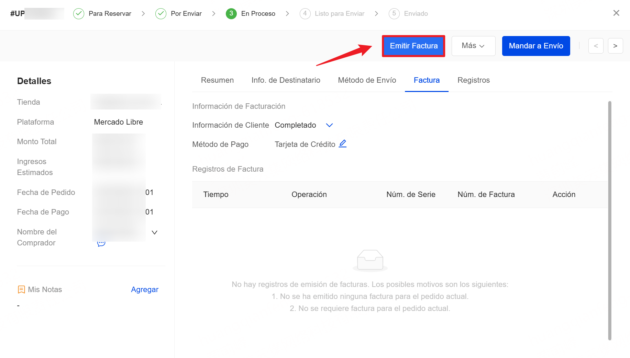Click the step 4 number circle
This screenshot has height=358, width=630.
pyautogui.click(x=305, y=14)
